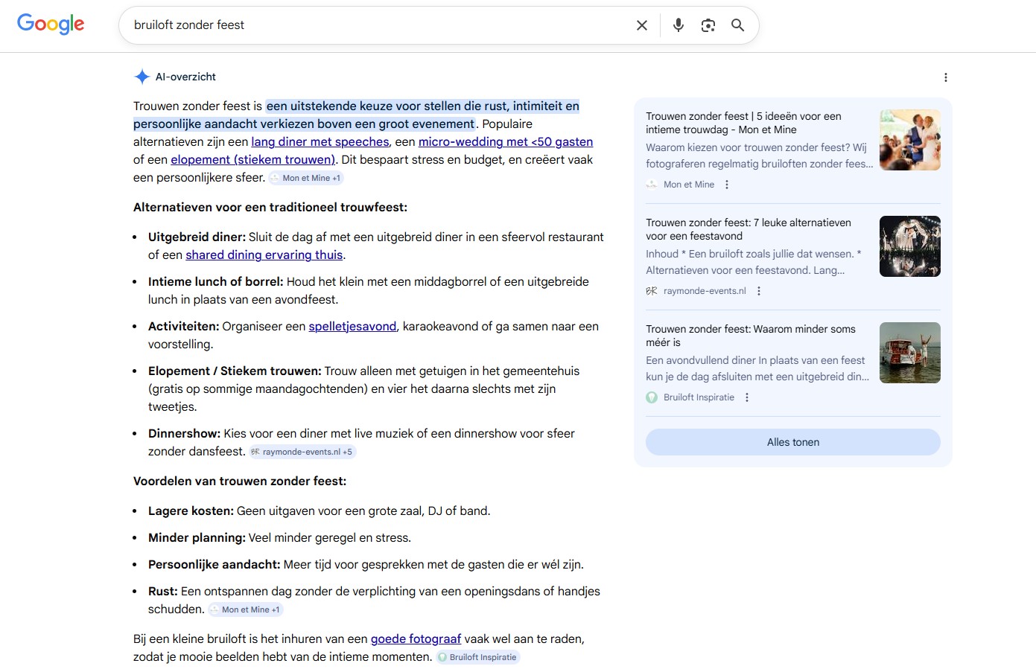Click the 'raymonde-events.nl +5' source chip
Screen dimensions: 1036x672
(x=302, y=452)
